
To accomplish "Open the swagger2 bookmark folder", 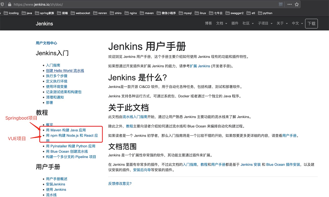I will 234,13.
